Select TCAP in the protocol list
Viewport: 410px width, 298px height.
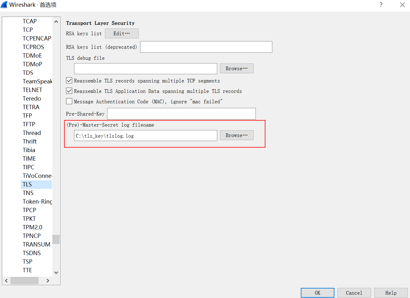30,21
